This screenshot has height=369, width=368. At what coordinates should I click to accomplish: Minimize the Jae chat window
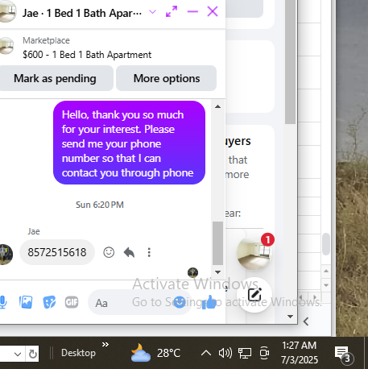192,11
